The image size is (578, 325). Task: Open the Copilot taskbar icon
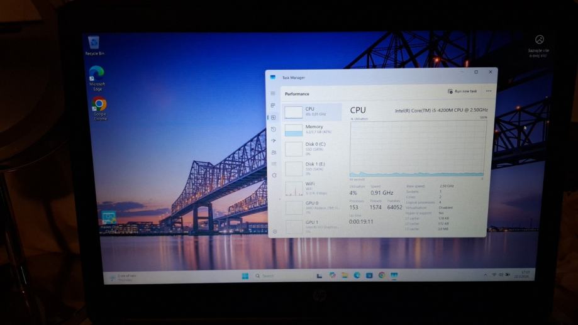(332, 275)
